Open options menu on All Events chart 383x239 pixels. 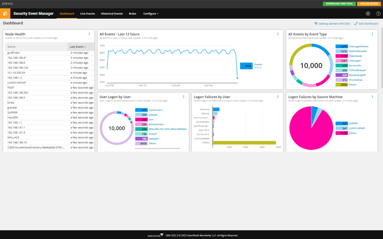click(x=278, y=34)
